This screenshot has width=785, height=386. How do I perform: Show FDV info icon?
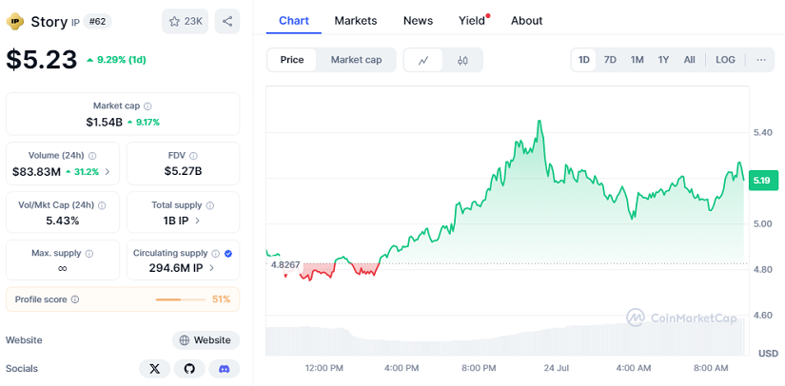coord(194,156)
